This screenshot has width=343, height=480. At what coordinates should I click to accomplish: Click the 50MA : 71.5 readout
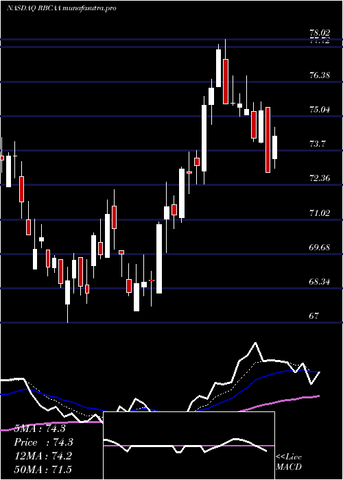click(x=43, y=469)
